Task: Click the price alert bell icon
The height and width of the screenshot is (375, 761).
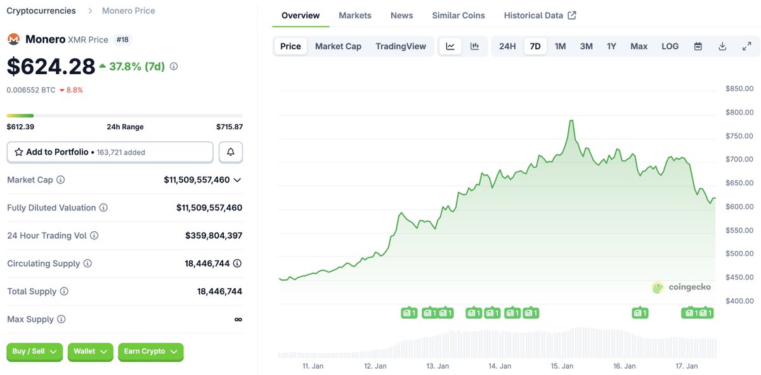Action: pyautogui.click(x=231, y=152)
